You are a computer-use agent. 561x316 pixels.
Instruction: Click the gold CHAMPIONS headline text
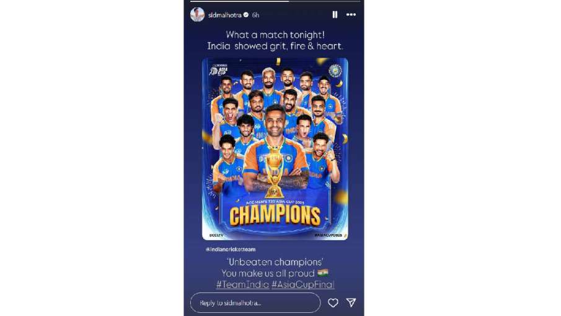[275, 215]
